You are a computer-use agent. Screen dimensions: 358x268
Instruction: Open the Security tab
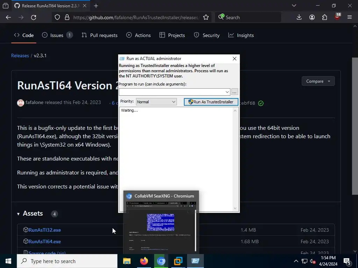coord(207,35)
